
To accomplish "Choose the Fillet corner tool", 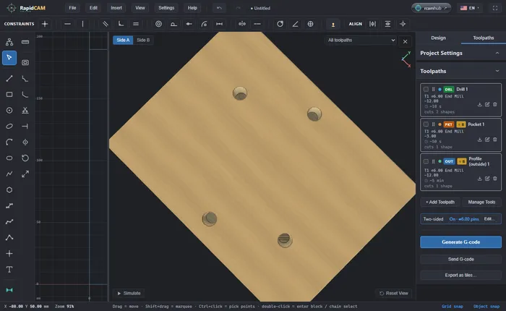I will (x=25, y=94).
